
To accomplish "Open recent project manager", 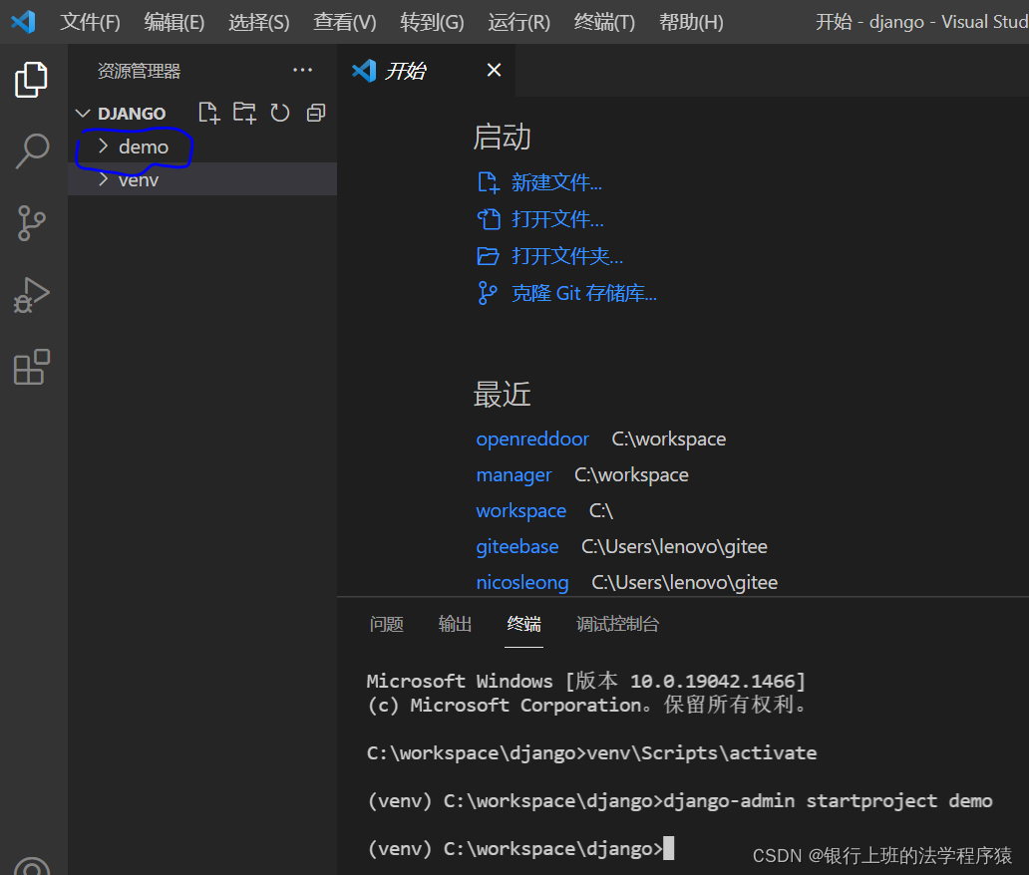I will [x=514, y=474].
